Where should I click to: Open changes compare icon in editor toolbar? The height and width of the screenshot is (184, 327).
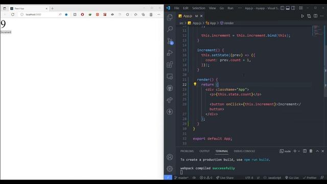tap(309, 16)
